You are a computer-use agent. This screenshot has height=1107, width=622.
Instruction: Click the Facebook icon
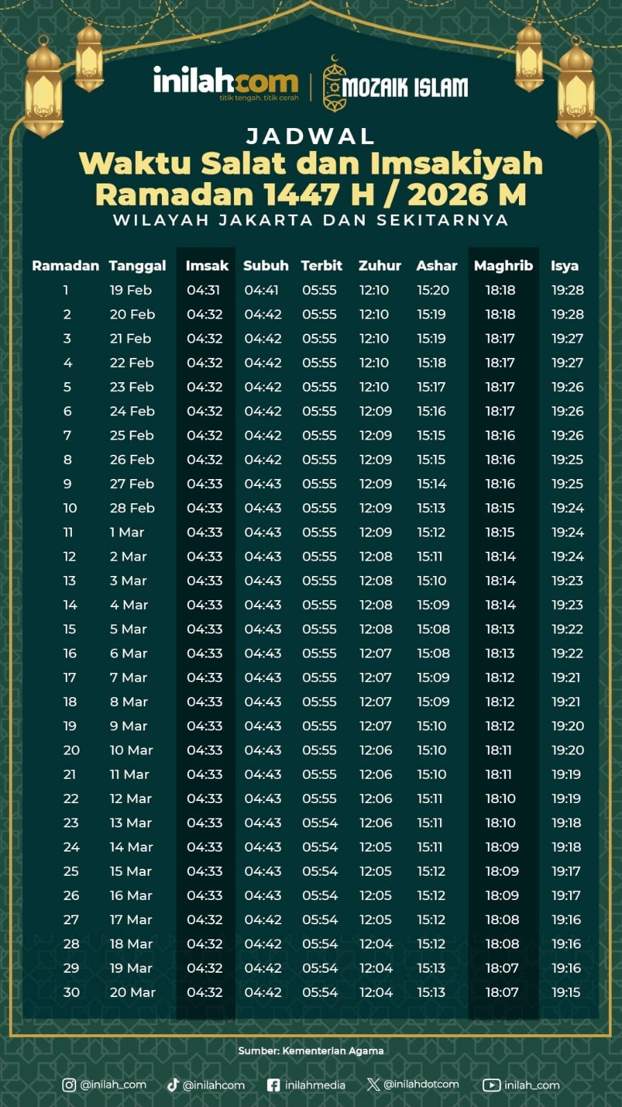(x=273, y=1085)
